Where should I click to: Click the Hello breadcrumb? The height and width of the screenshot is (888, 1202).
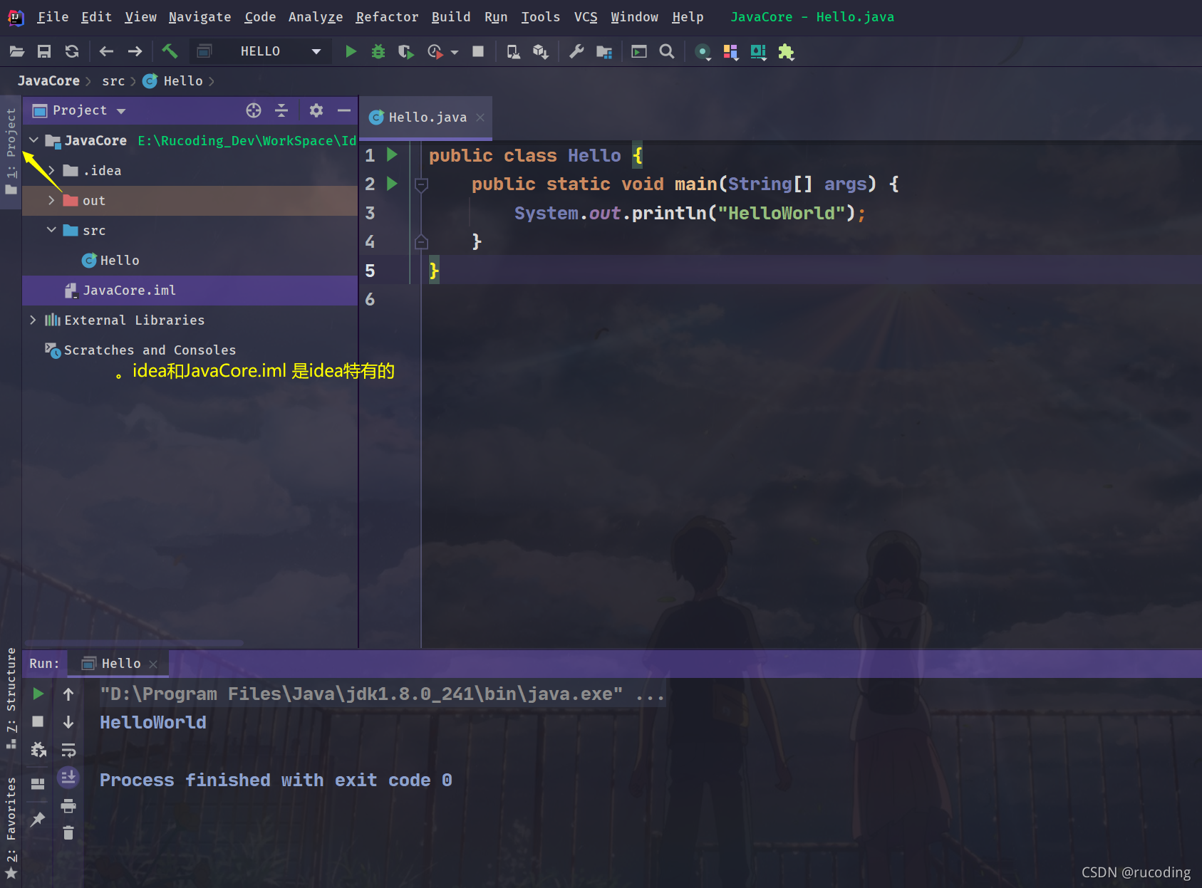pos(173,80)
